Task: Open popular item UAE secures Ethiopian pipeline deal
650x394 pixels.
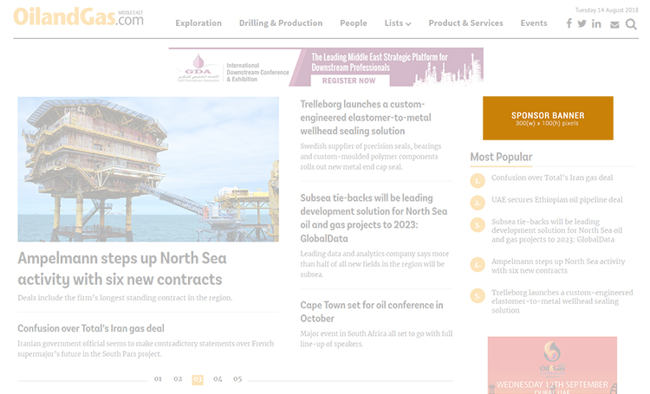Action: pos(557,200)
